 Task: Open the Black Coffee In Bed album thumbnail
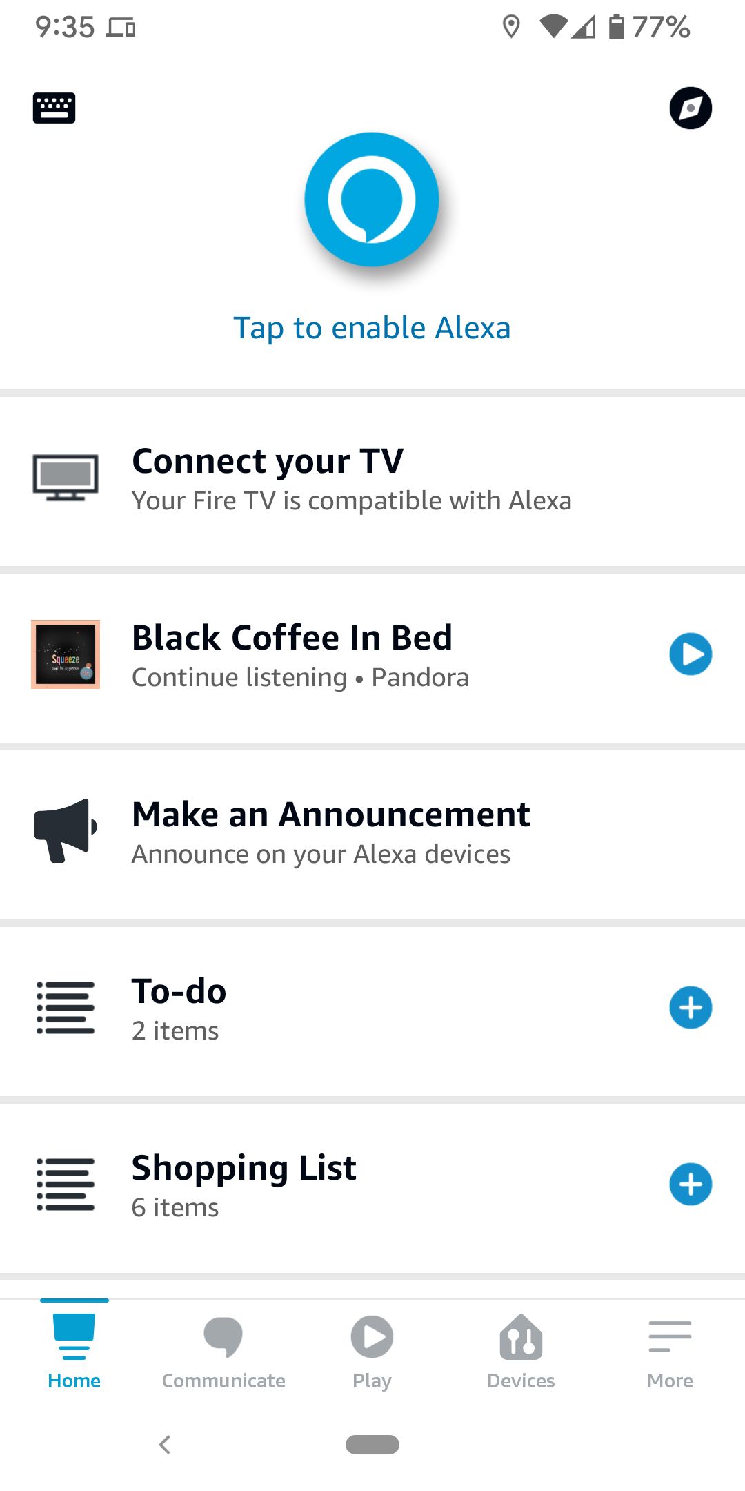(x=66, y=654)
